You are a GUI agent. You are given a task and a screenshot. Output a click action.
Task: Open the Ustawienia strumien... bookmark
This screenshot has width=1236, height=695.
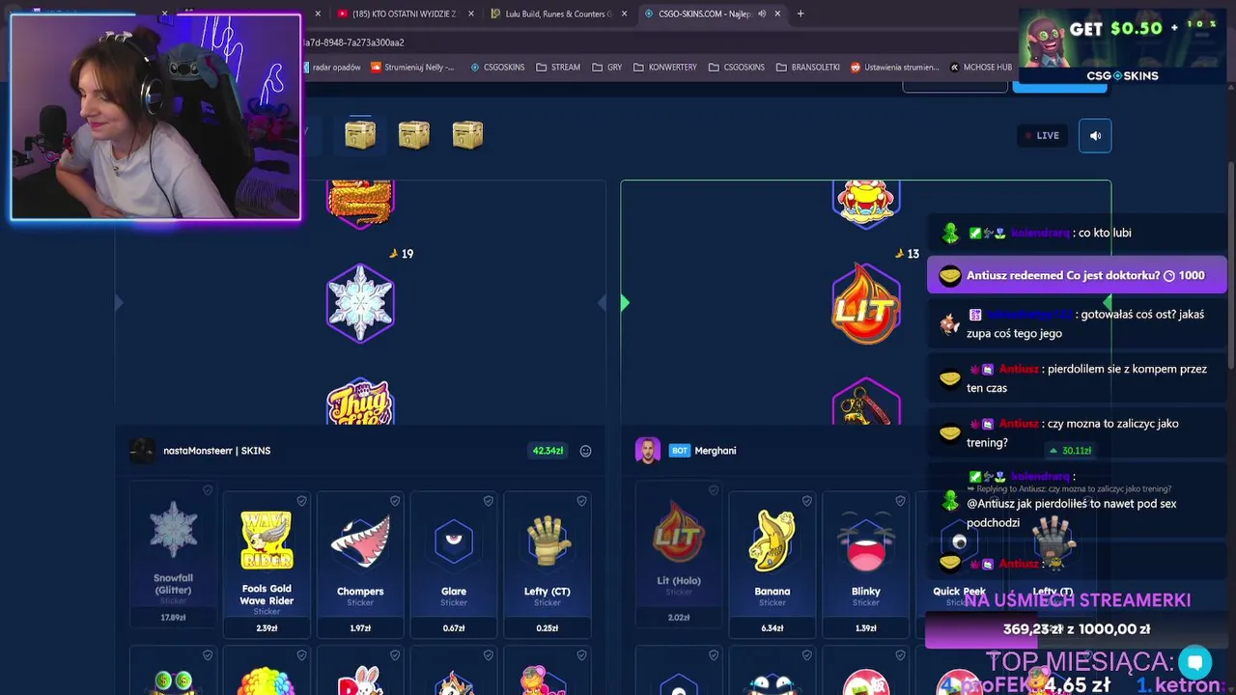pyautogui.click(x=894, y=68)
